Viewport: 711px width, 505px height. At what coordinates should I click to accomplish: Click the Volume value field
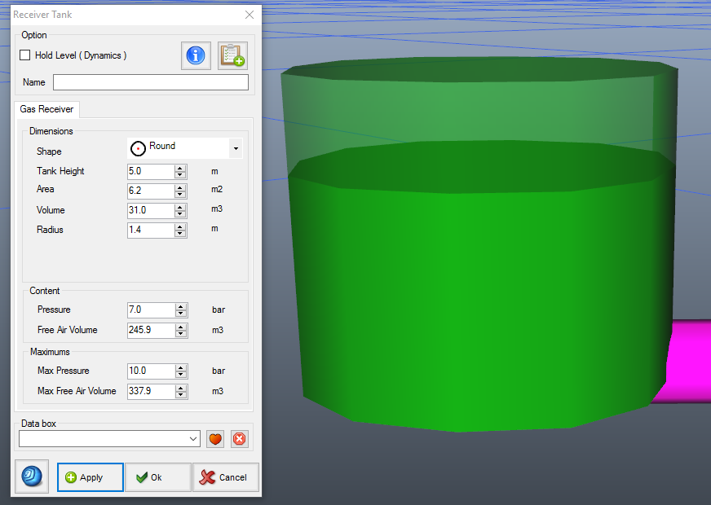tap(151, 210)
